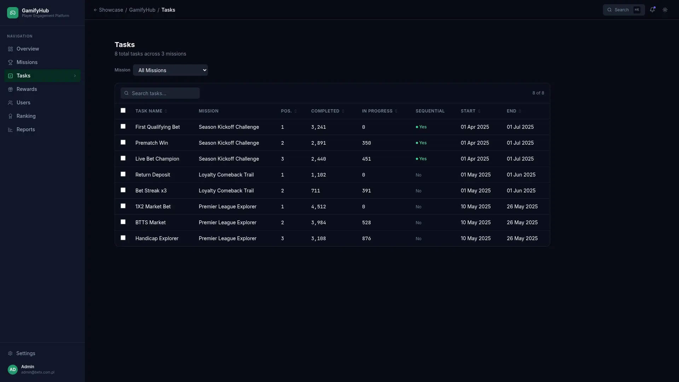Viewport: 679px width, 382px height.
Task: Click the Showcase breadcrumb link
Action: pos(111,10)
